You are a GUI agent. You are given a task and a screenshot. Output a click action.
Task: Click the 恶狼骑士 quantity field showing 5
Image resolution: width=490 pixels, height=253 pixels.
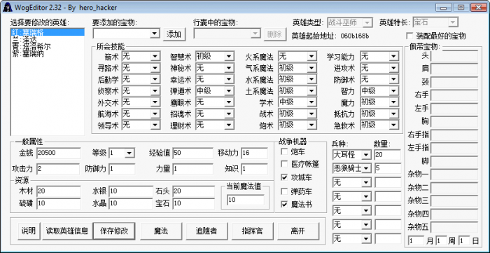(x=388, y=169)
